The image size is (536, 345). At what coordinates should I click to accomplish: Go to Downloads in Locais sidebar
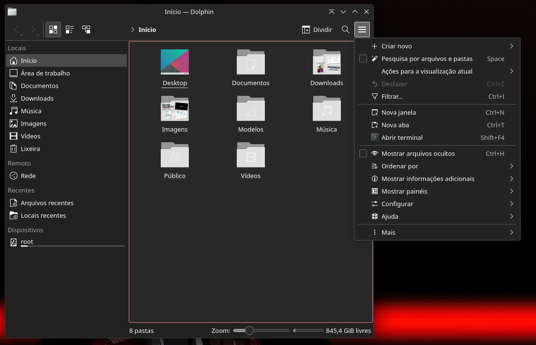click(x=37, y=98)
